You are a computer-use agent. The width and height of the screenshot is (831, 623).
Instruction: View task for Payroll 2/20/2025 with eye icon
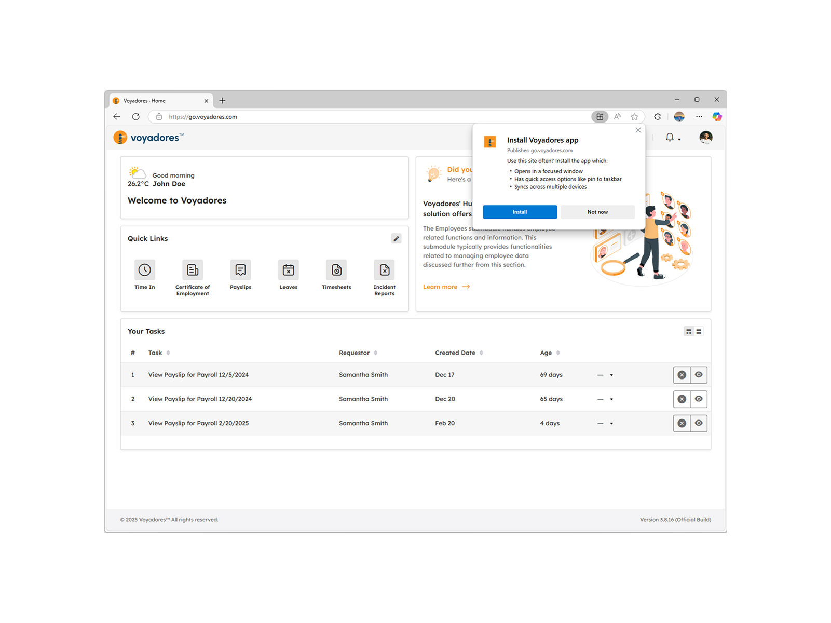[699, 423]
